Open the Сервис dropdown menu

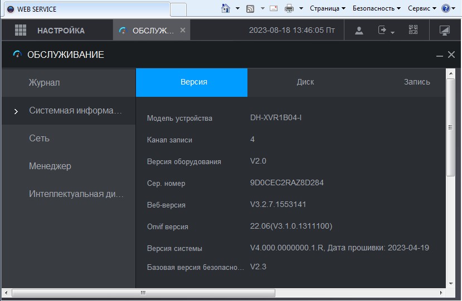[422, 8]
